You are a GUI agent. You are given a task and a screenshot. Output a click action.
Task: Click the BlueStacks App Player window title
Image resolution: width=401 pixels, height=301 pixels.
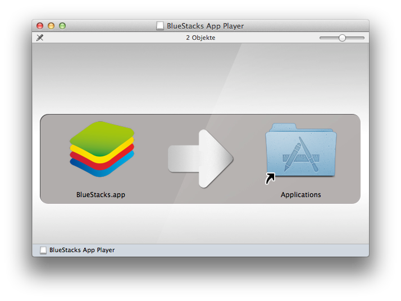(205, 26)
